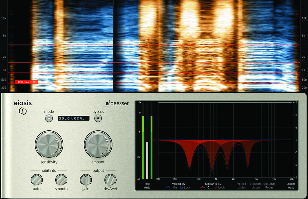
Task: Toggle the bypass button
Action: pos(98,118)
